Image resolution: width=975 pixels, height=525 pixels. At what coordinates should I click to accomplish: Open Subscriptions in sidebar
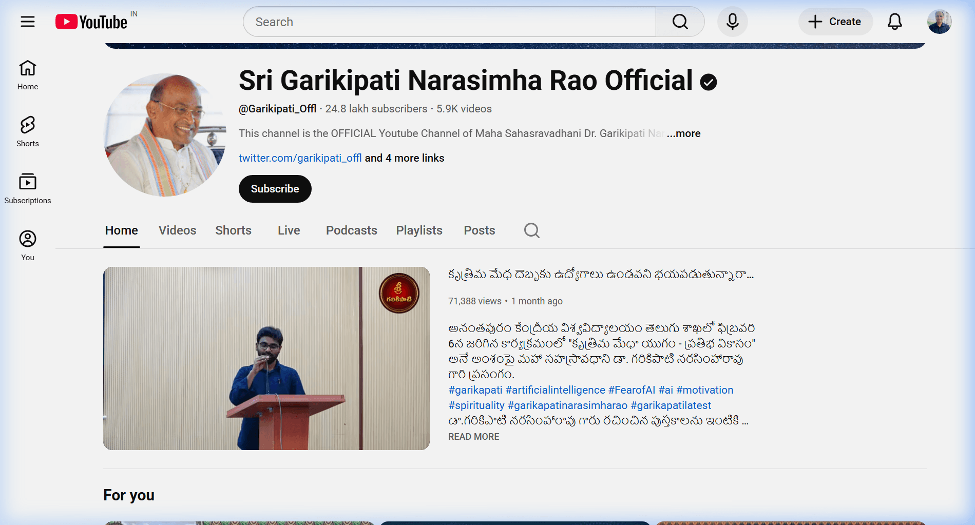28,188
